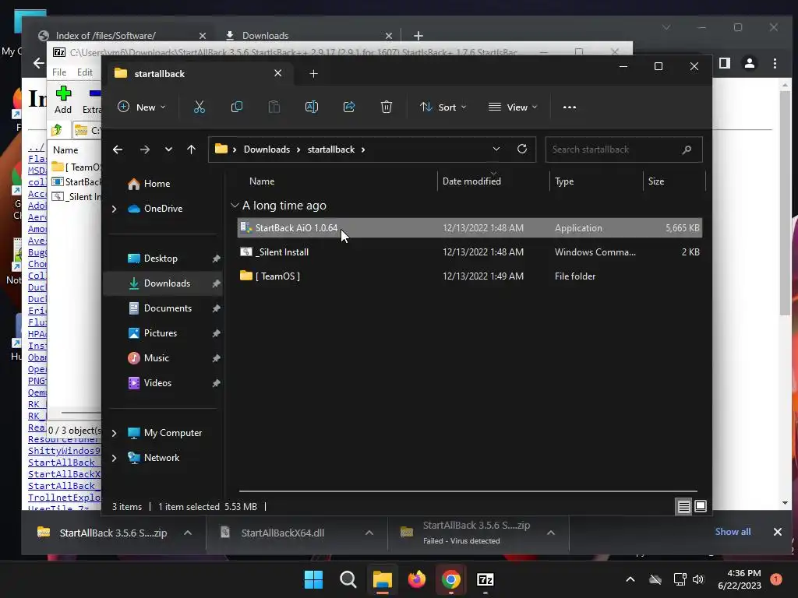
Task: Open Firefox from the taskbar
Action: tap(416, 579)
